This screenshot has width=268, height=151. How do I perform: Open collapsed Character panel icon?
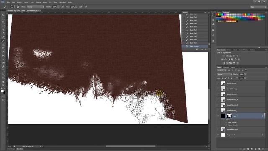click(213, 35)
